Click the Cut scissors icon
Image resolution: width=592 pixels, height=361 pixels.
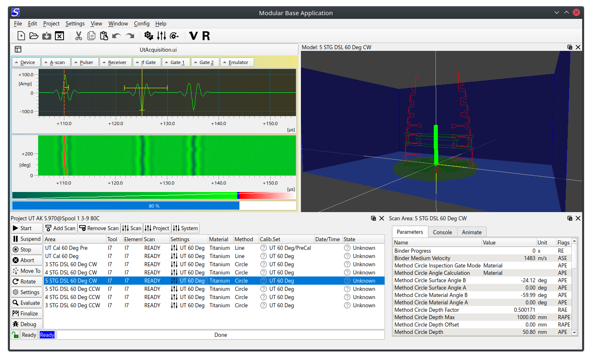point(79,36)
